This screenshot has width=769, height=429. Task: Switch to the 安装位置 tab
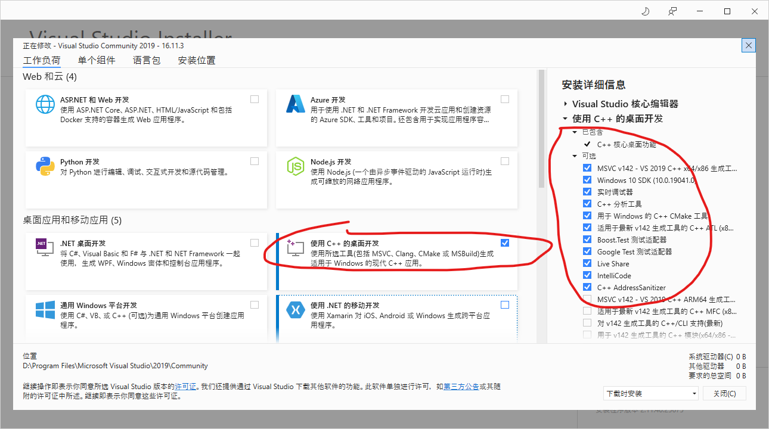197,60
